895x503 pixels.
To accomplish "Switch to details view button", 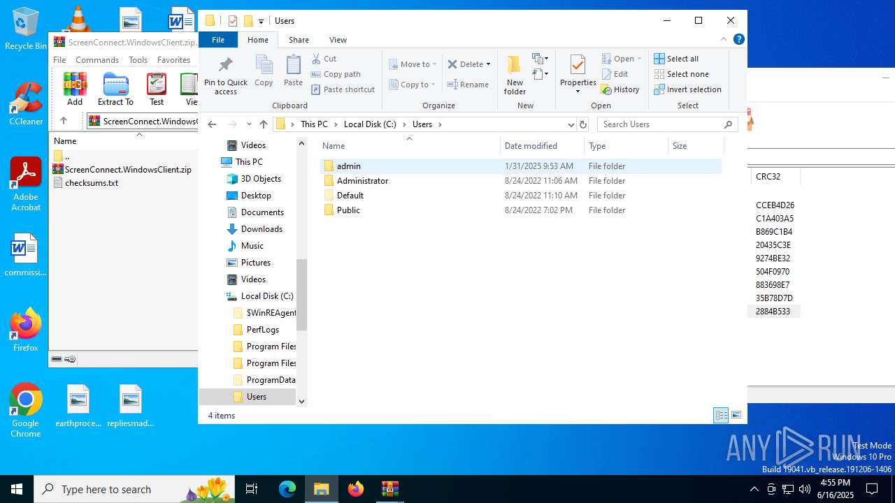I will pos(721,415).
